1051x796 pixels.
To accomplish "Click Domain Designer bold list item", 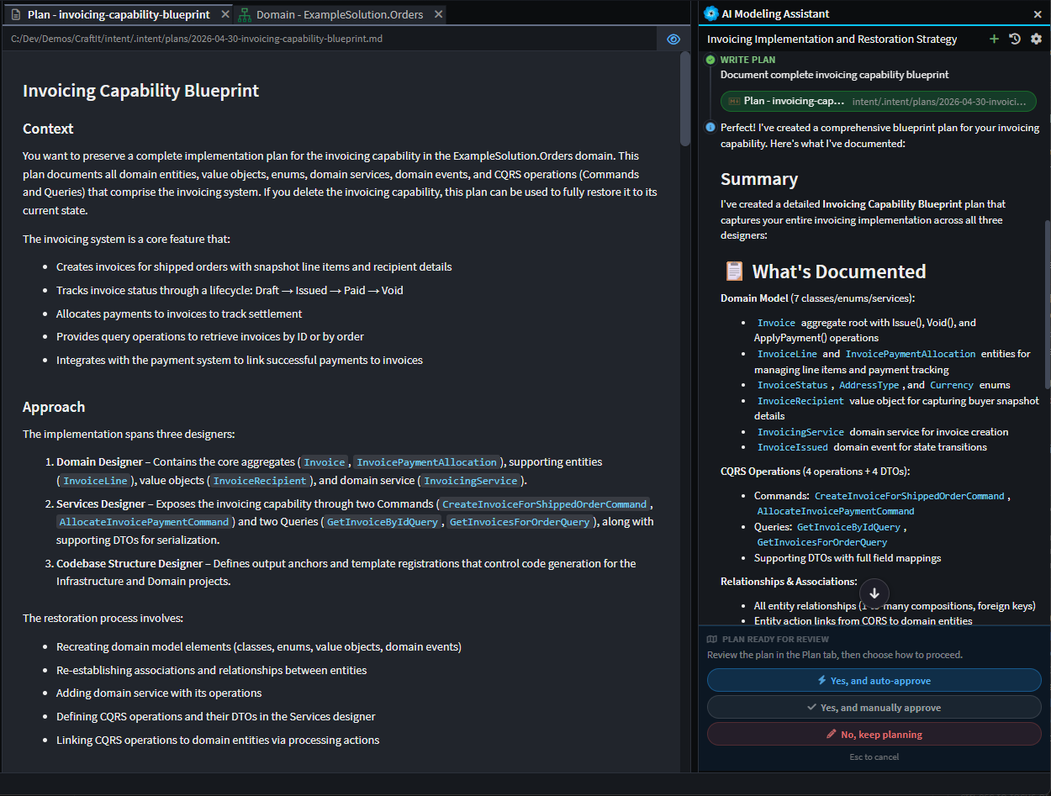I will pyautogui.click(x=100, y=462).
